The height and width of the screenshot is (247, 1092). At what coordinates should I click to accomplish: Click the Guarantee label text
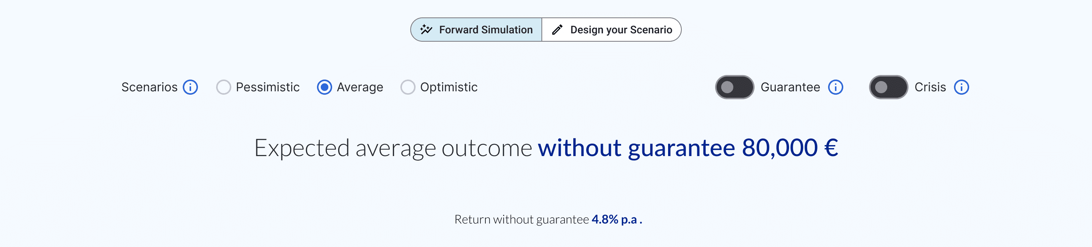pyautogui.click(x=790, y=87)
